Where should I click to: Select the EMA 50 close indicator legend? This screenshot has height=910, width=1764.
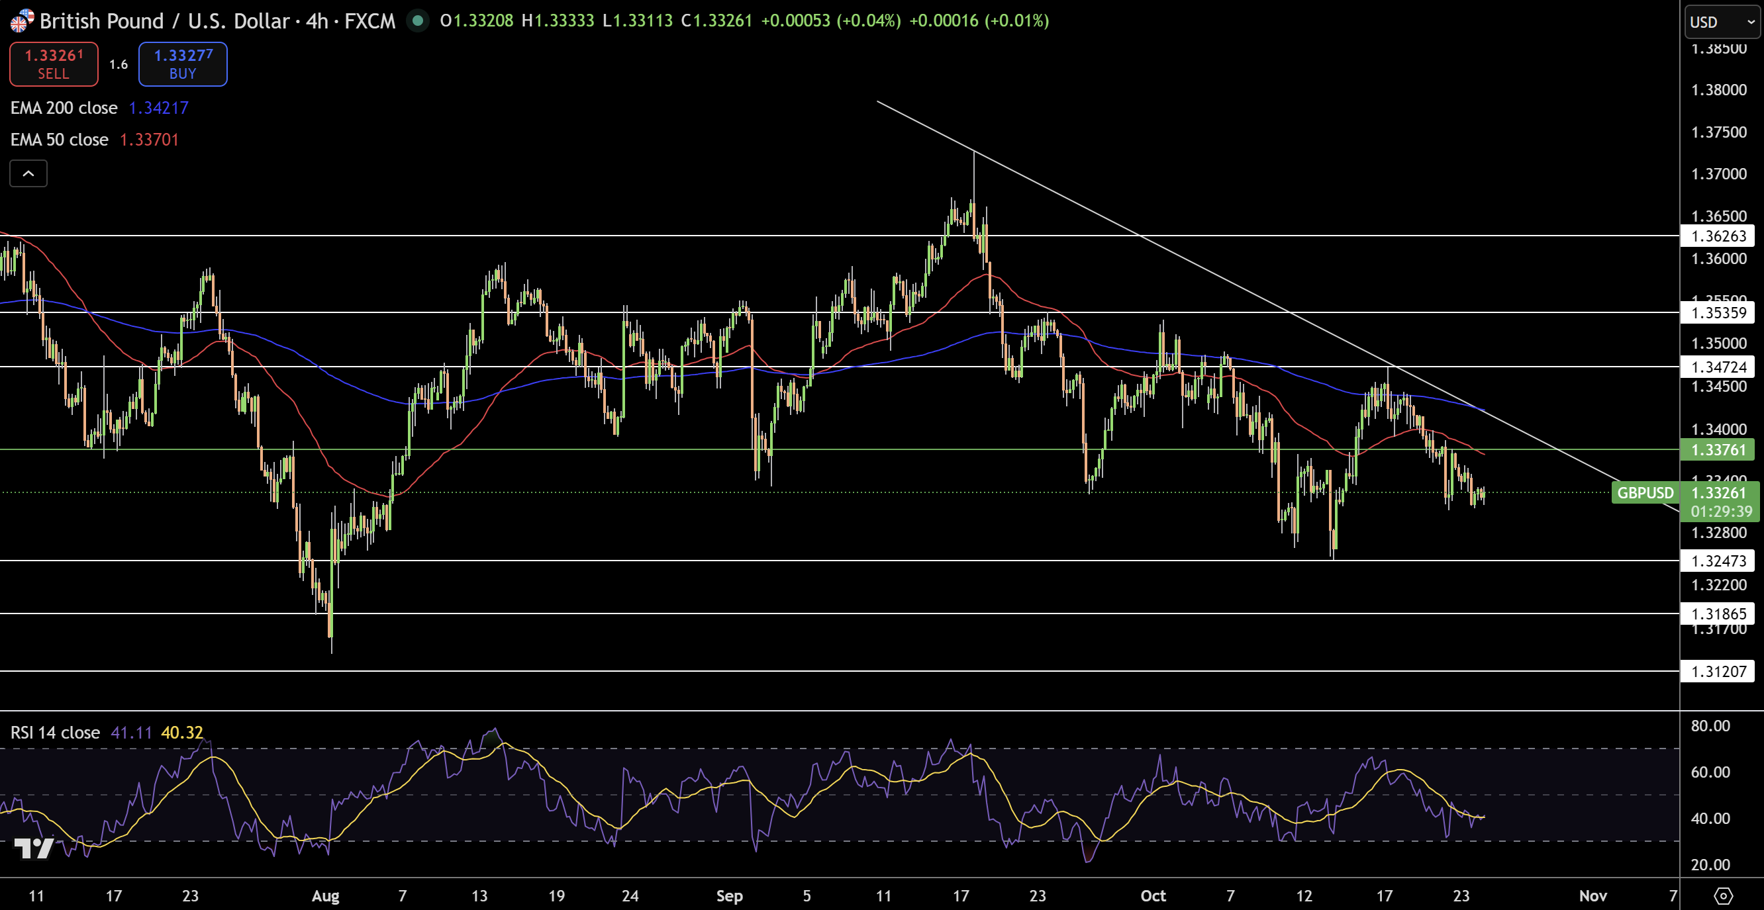tap(60, 140)
